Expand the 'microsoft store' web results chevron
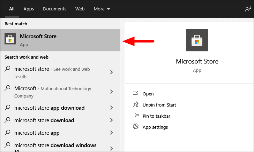The height and width of the screenshot is (152, 254). [x=111, y=72]
